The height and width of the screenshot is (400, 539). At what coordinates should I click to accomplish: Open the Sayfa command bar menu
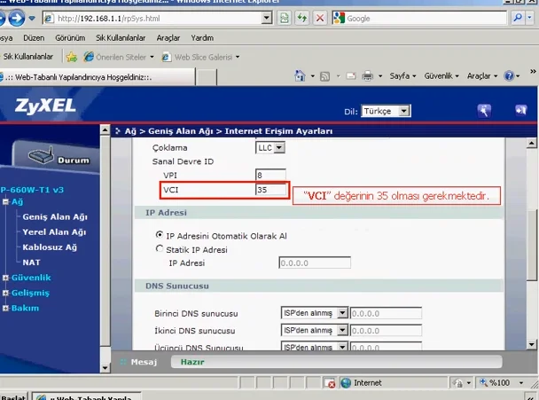pos(402,75)
